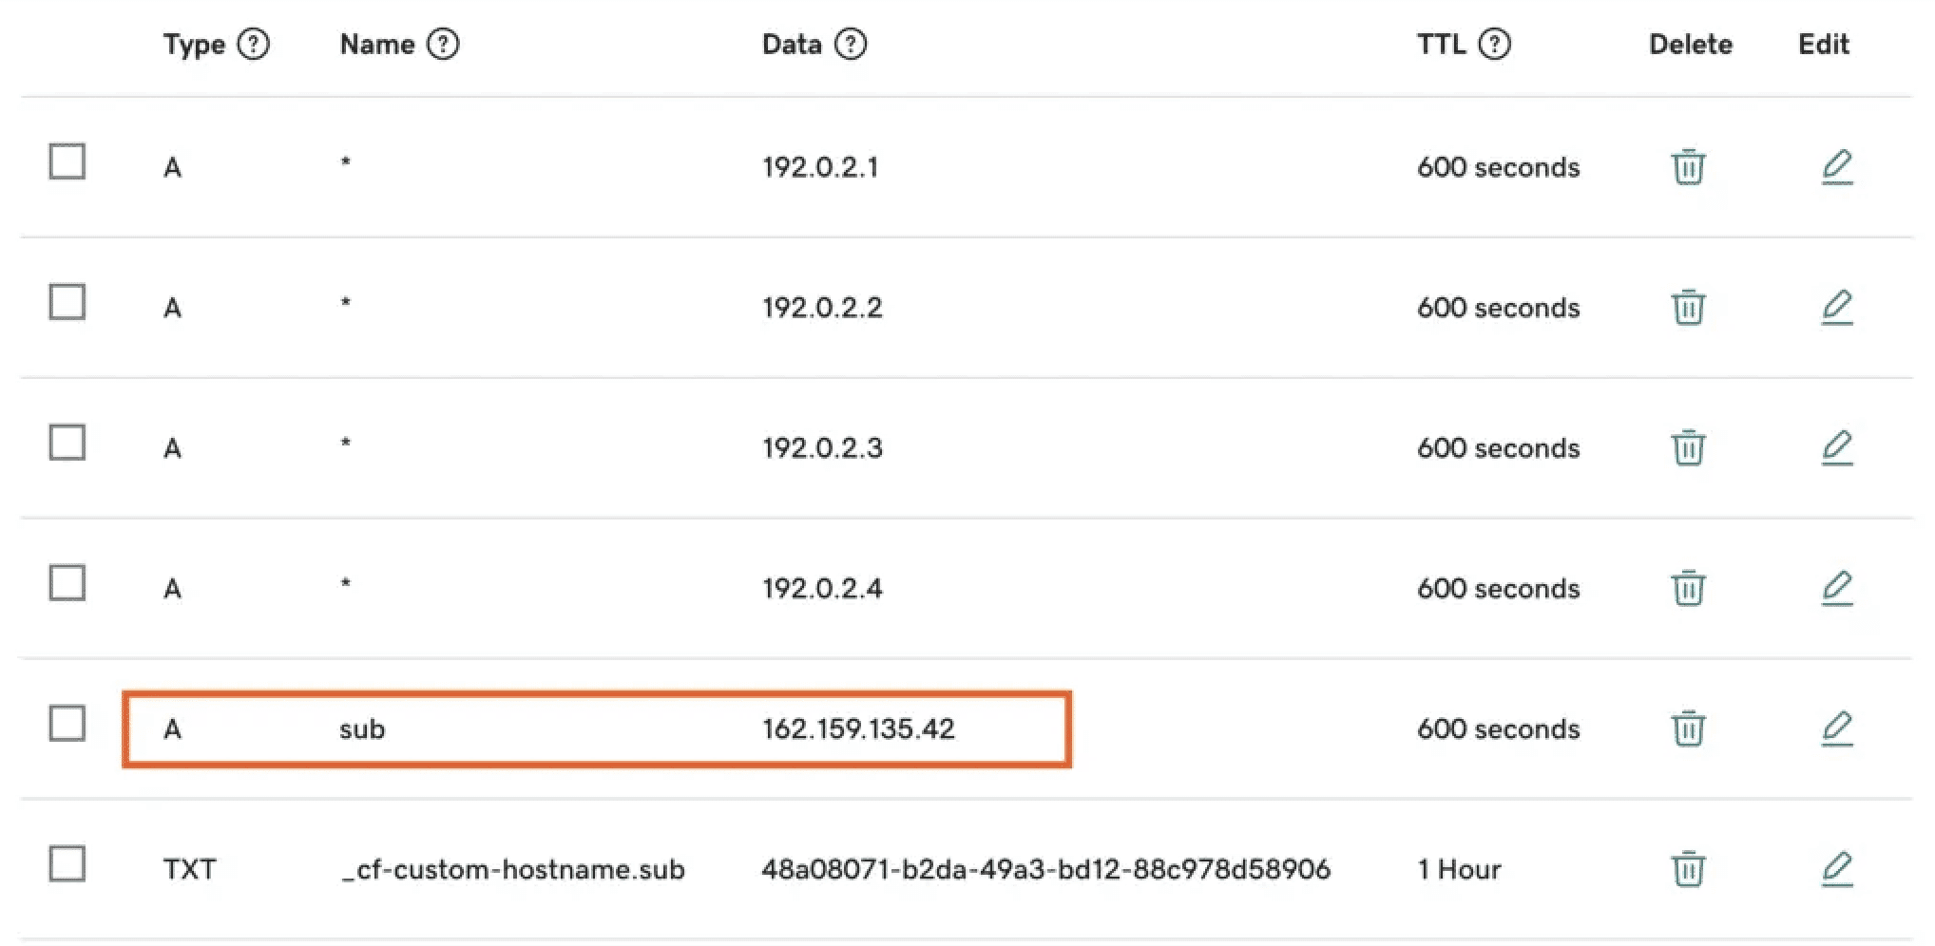Delete the _cf-custom-hostname.sub TXT record

pyautogui.click(x=1688, y=869)
